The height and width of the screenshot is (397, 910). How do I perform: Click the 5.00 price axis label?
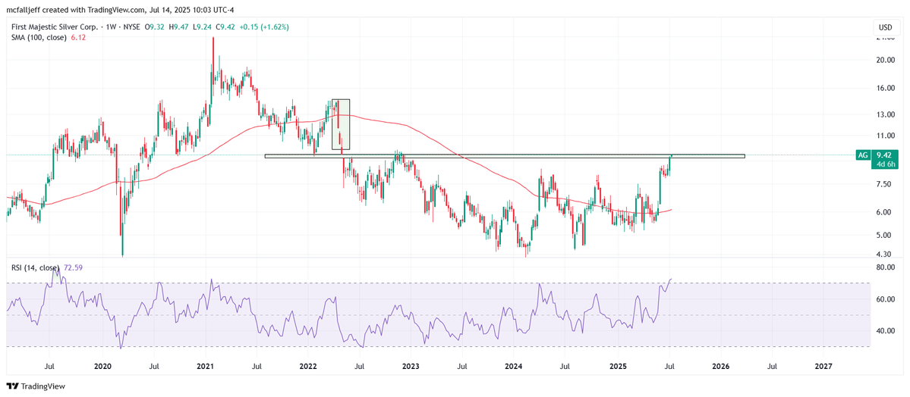(x=885, y=236)
